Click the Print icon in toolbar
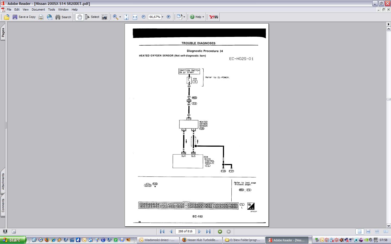 [41, 17]
